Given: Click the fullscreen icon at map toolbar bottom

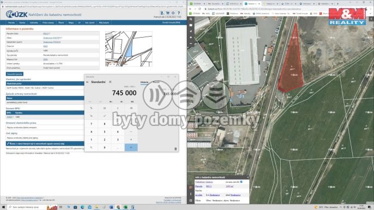Looking at the screenshot, I should click(191, 201).
